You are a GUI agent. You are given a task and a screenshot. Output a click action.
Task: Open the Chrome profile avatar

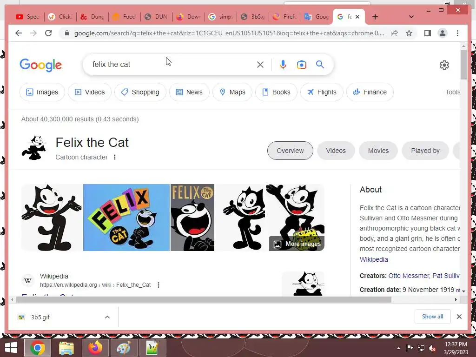pyautogui.click(x=443, y=33)
